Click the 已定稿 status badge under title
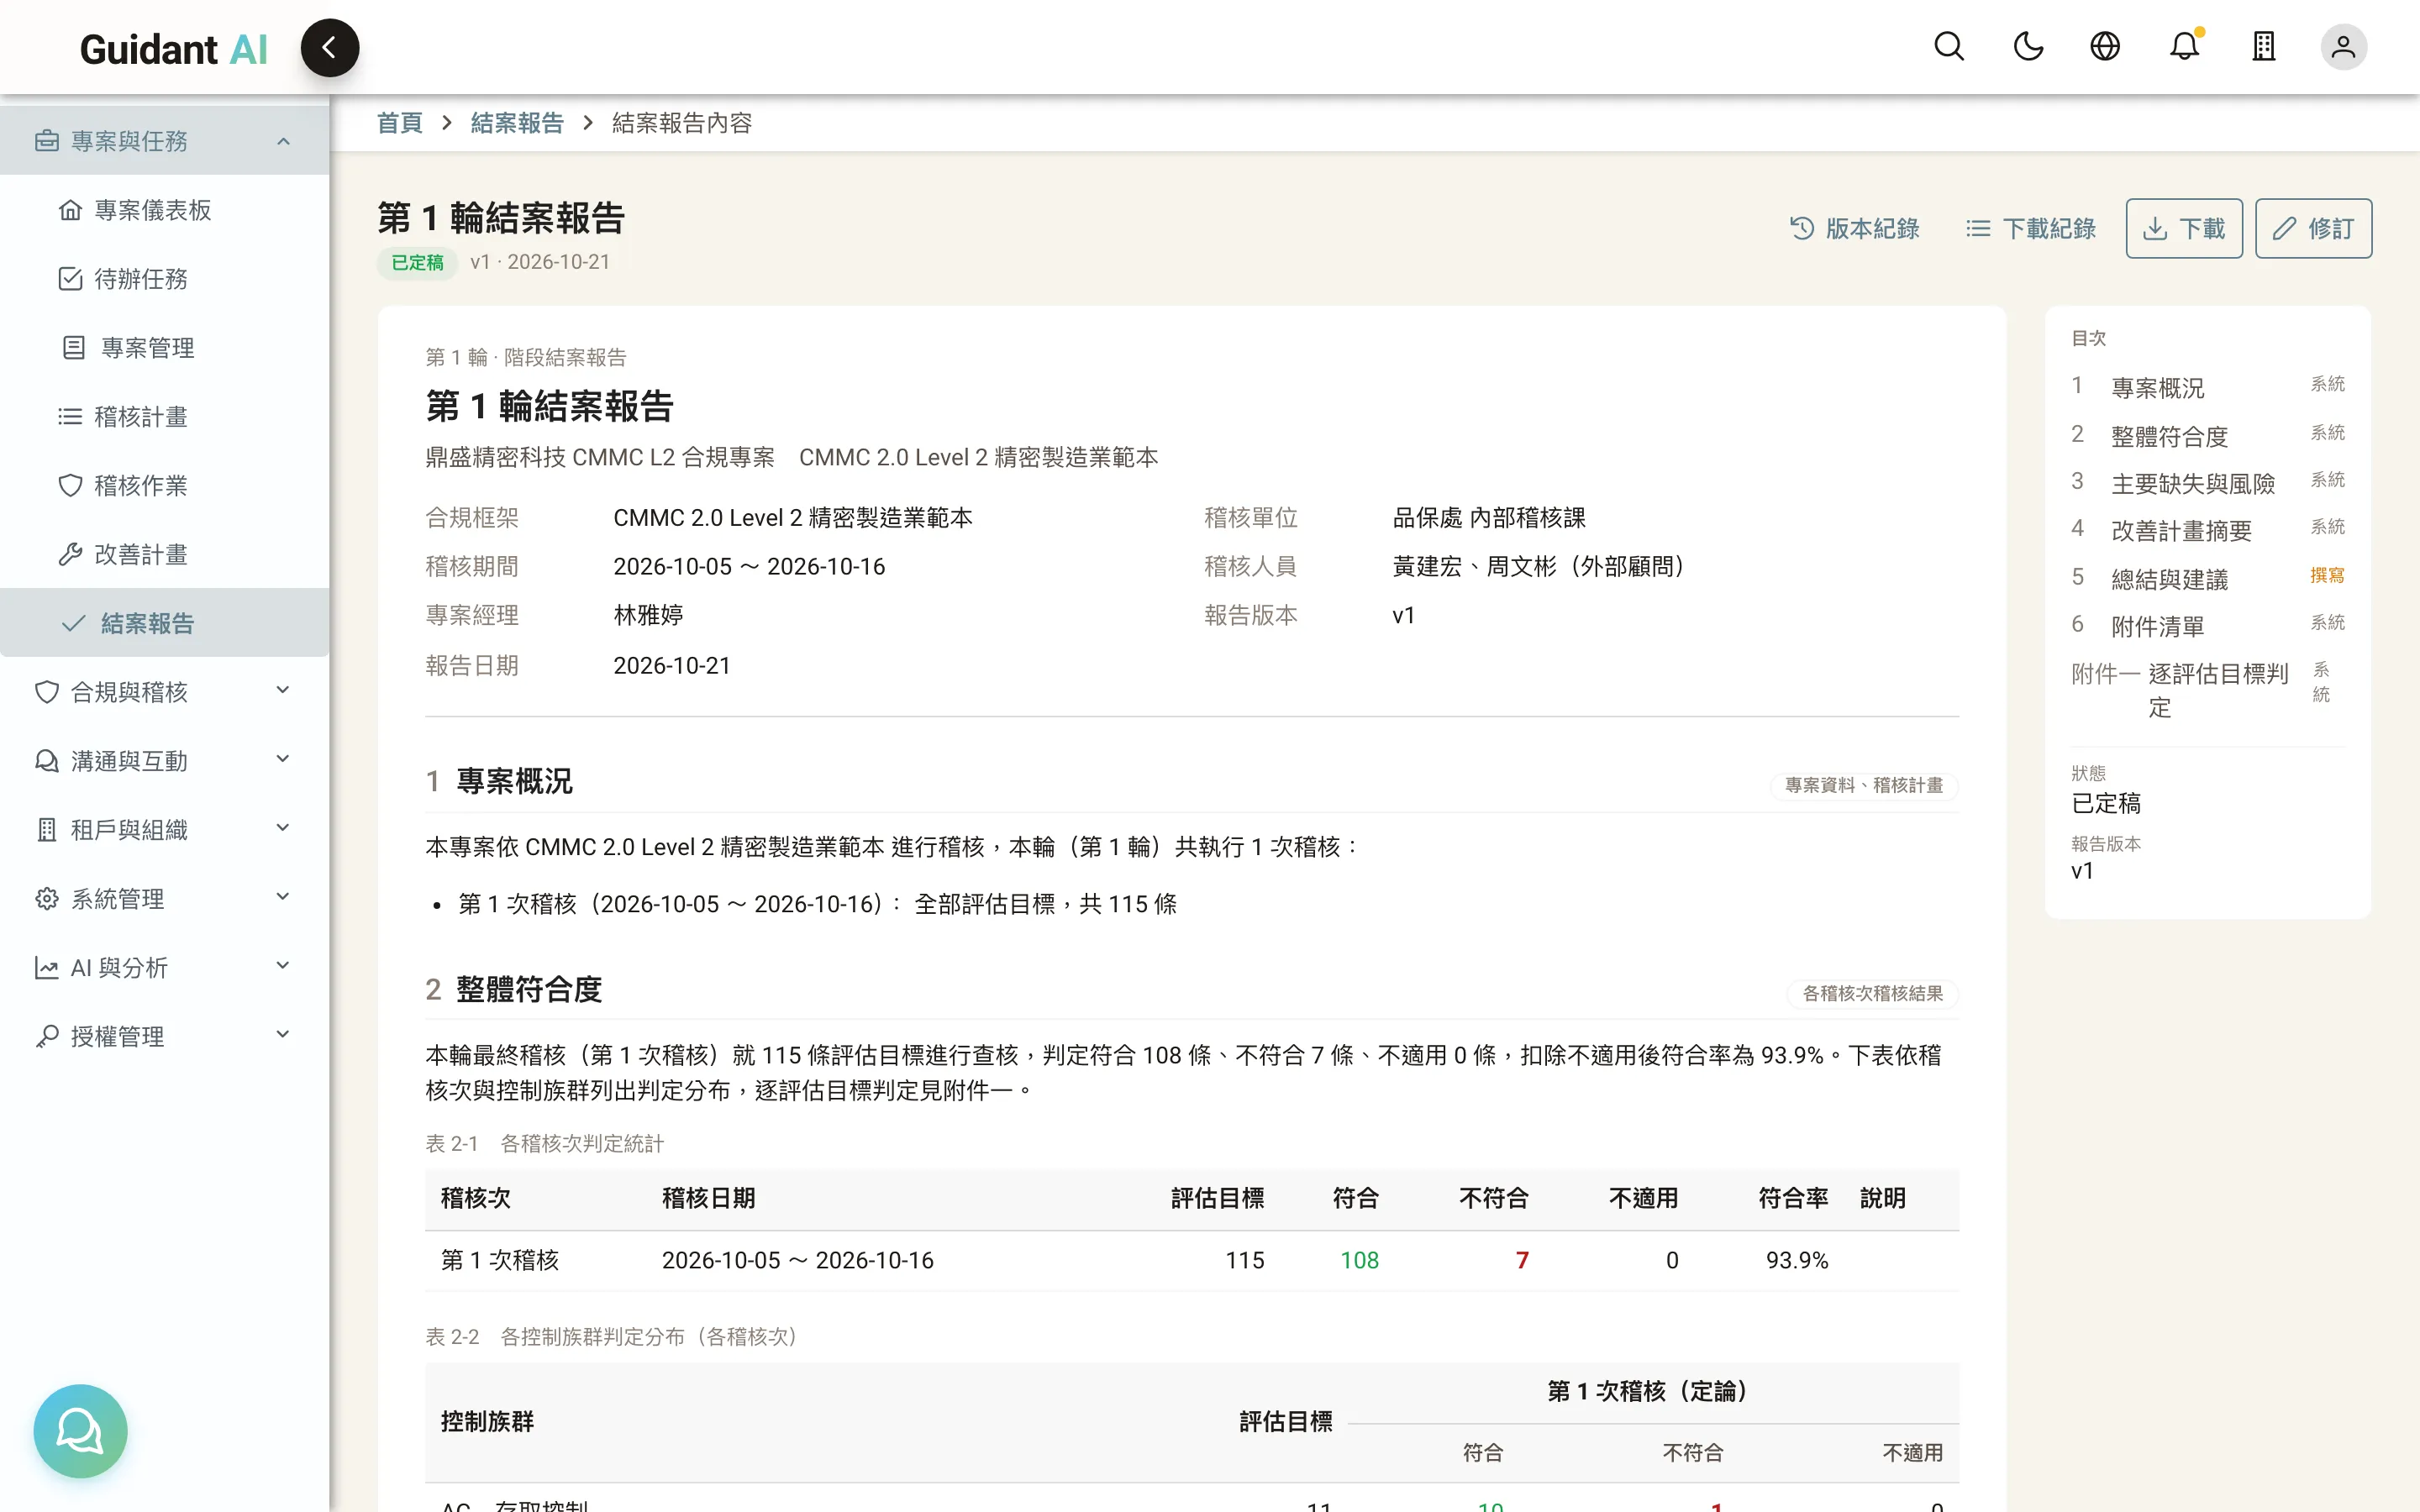 pyautogui.click(x=417, y=263)
